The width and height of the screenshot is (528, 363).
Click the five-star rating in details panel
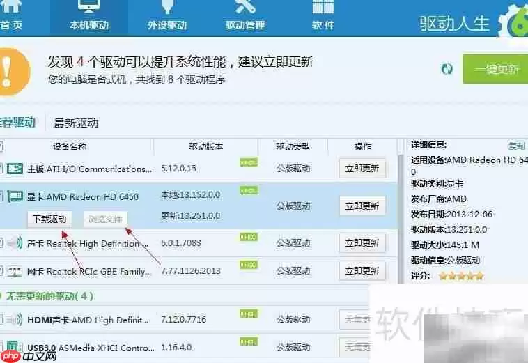[x=462, y=276]
